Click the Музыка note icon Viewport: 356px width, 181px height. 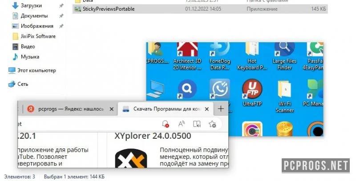[15, 57]
